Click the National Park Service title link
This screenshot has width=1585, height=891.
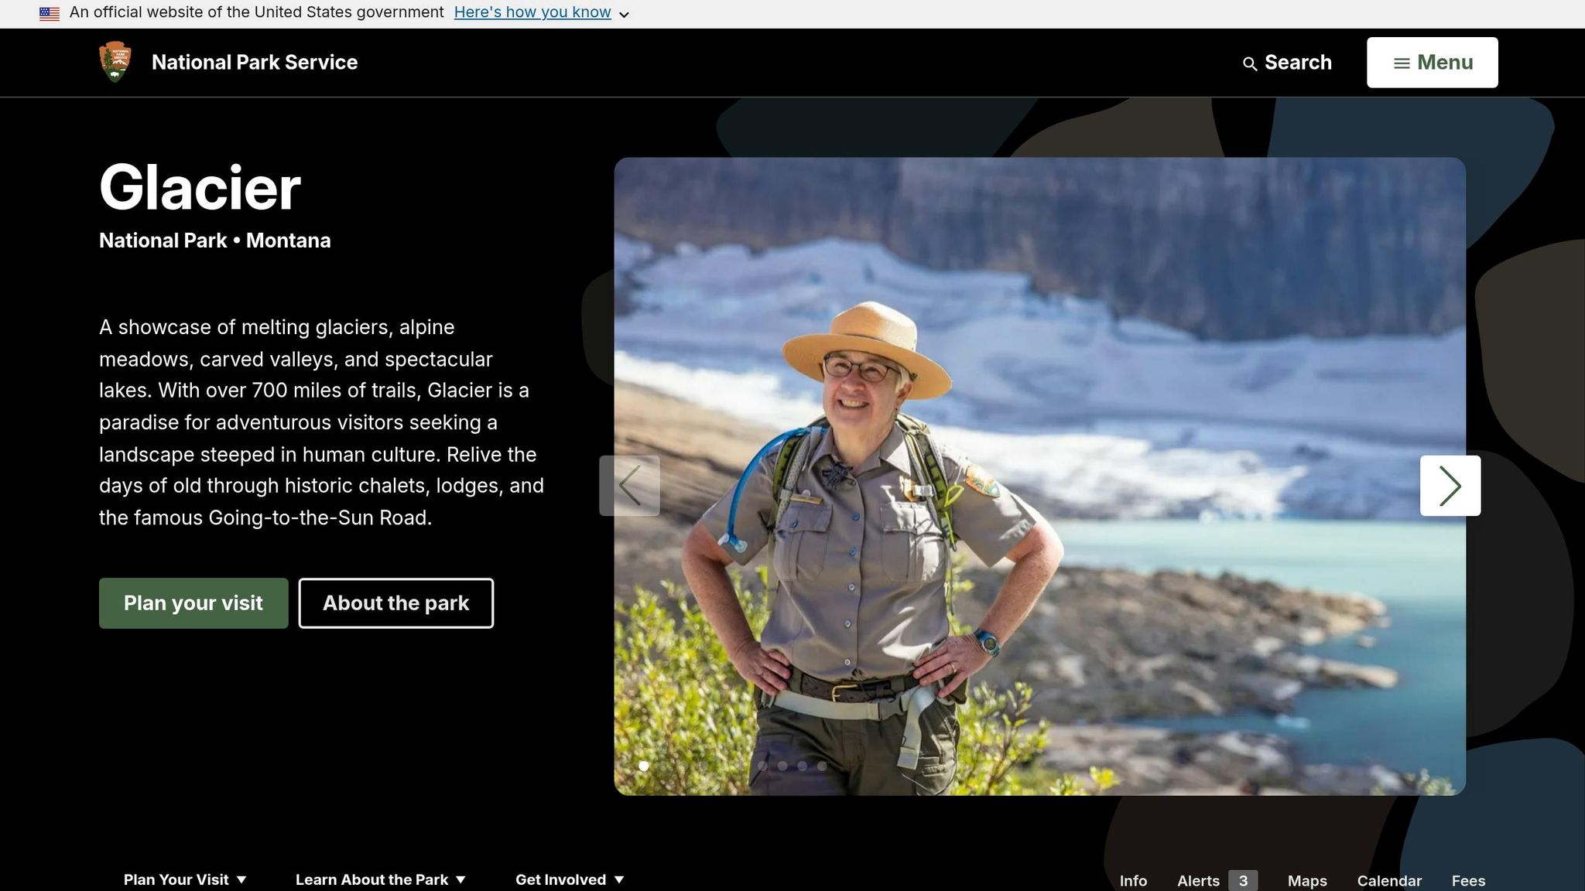point(255,63)
